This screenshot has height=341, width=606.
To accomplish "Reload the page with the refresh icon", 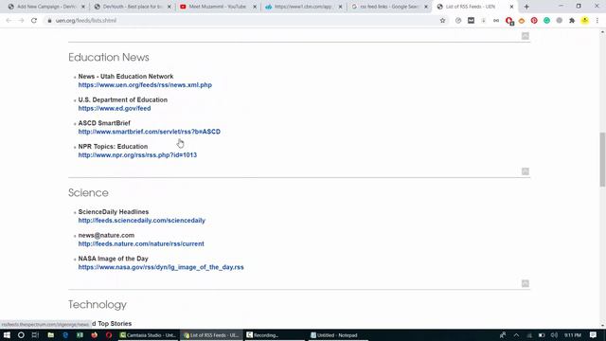I will [x=34, y=21].
